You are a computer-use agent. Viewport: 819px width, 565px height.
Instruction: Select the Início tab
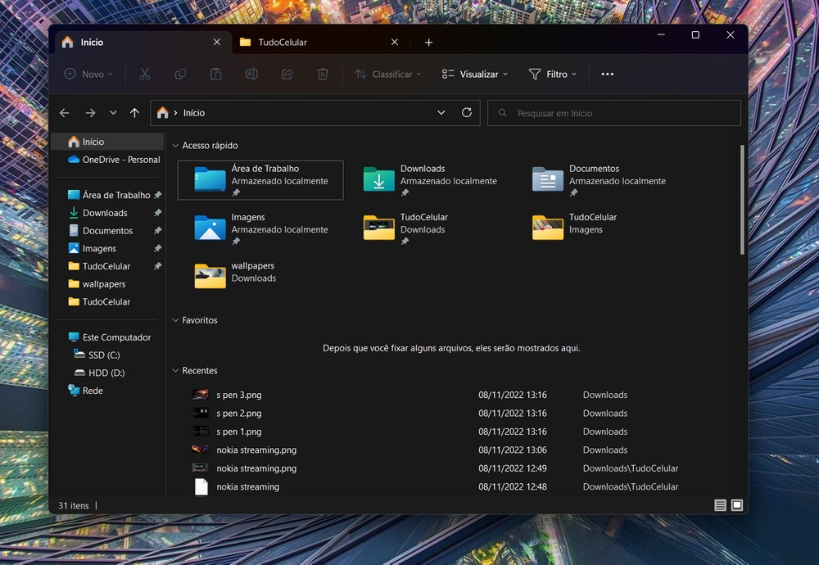tap(142, 43)
